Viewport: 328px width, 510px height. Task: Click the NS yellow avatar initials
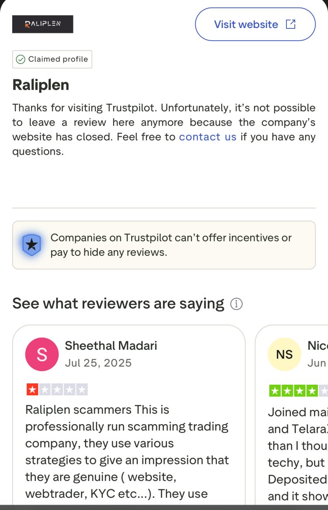pyautogui.click(x=284, y=354)
